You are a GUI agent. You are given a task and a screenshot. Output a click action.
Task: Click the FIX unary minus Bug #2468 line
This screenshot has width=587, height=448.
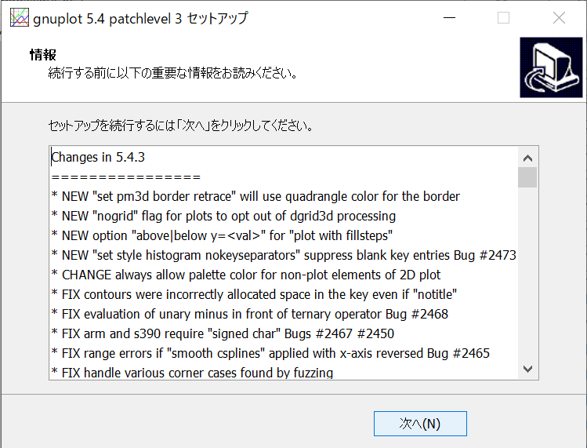(250, 314)
